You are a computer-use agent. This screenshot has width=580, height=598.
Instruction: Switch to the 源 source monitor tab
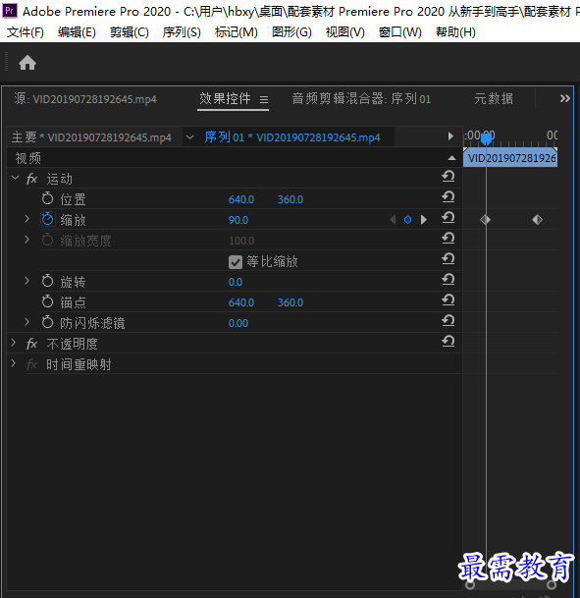click(x=85, y=99)
